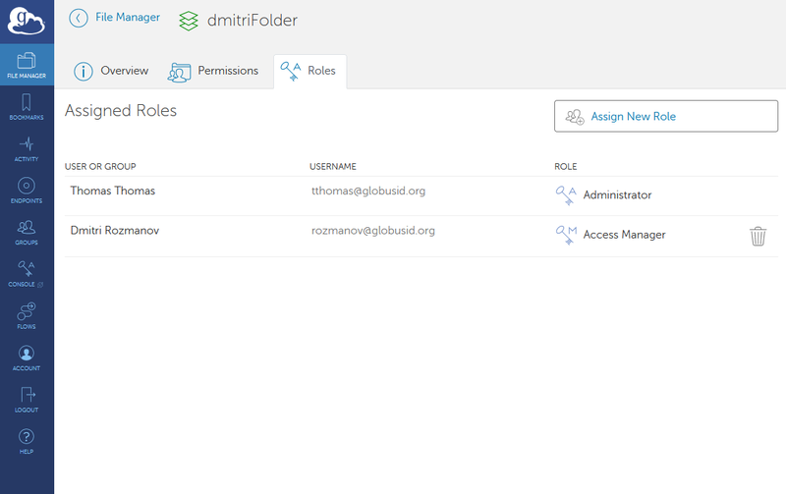Switch to the Overview tab
Screen dimensions: 786x494
click(112, 71)
